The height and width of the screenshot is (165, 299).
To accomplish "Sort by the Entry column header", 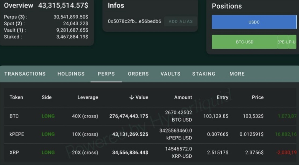I will coord(222,97).
